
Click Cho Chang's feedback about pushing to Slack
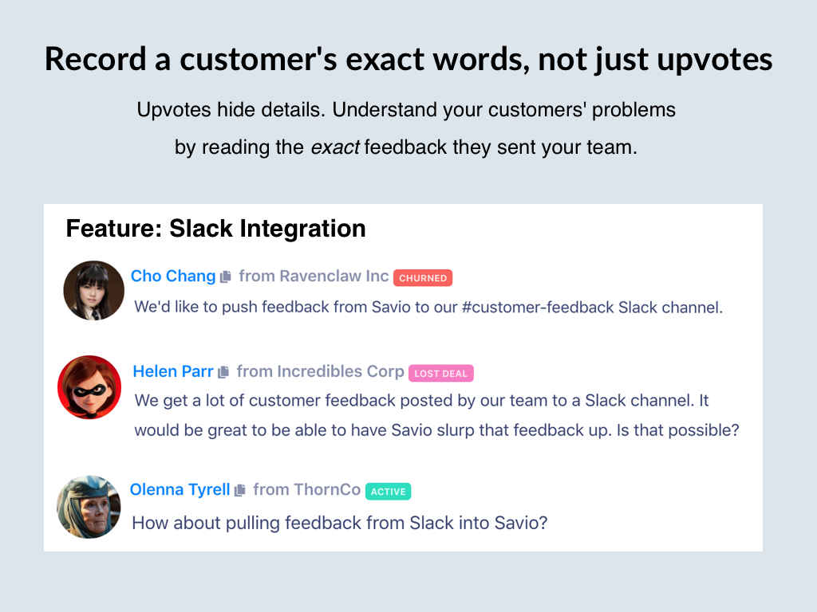[428, 307]
